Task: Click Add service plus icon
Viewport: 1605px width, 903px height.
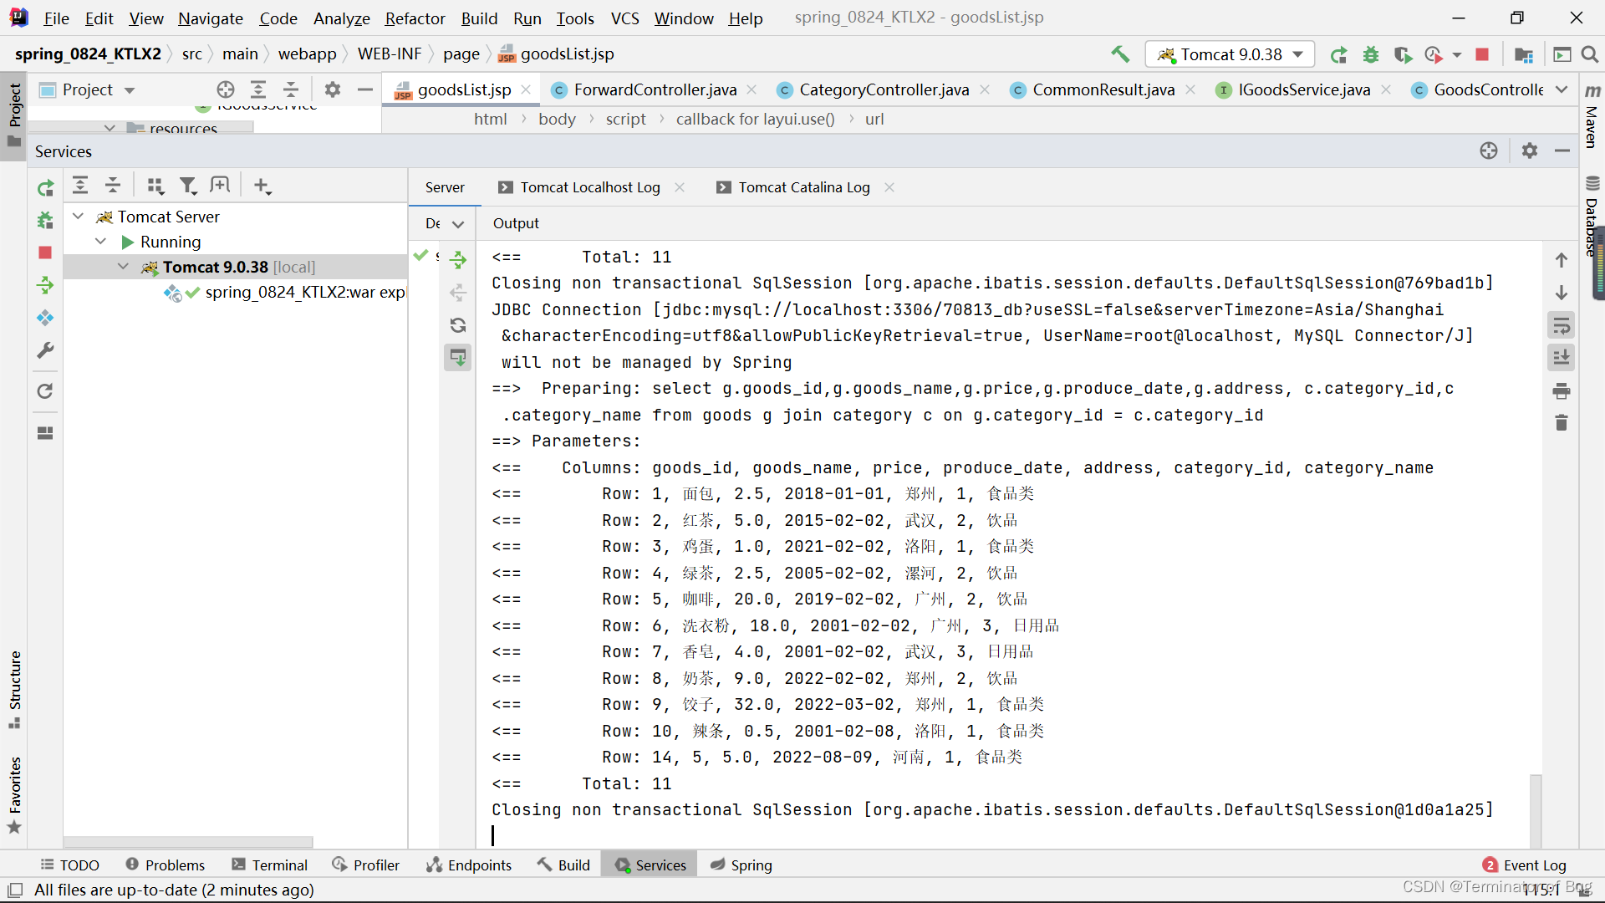Action: point(262,186)
